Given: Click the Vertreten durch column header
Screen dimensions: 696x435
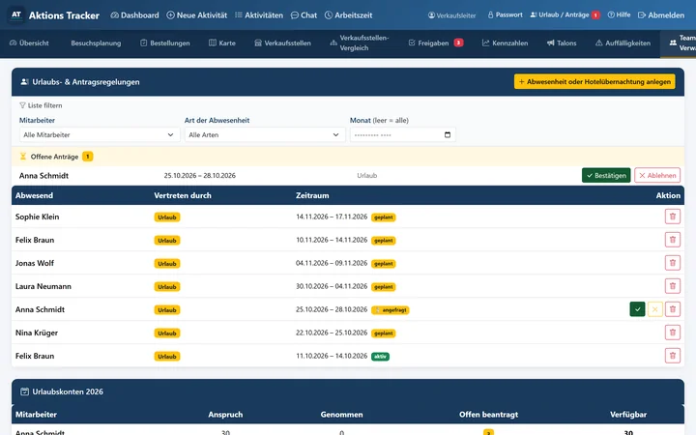Looking at the screenshot, I should point(183,195).
